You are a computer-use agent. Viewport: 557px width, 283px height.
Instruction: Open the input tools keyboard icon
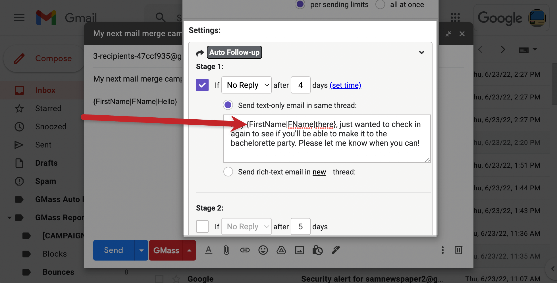pos(524,50)
